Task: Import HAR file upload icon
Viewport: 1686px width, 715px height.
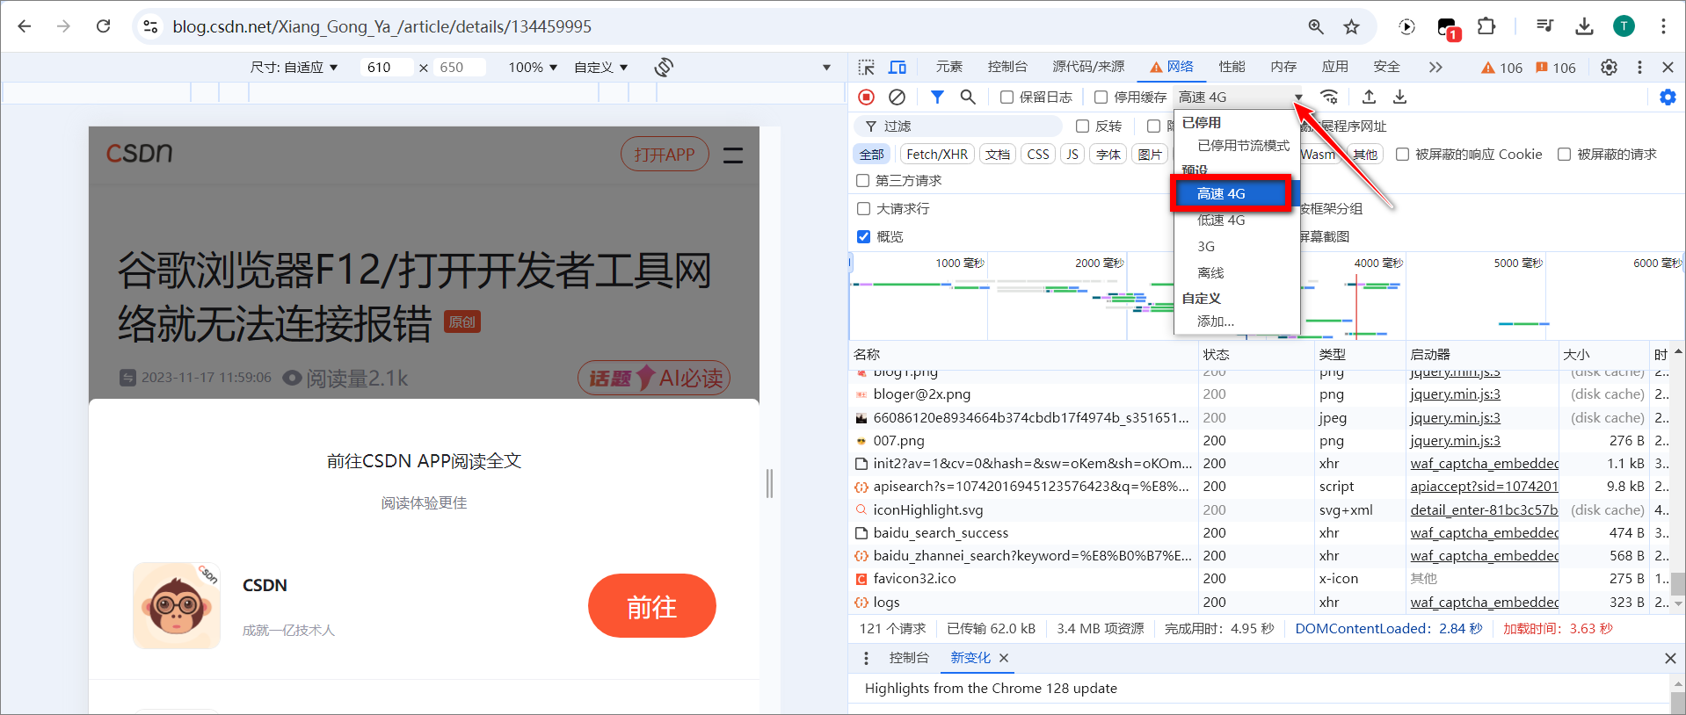Action: coord(1369,97)
